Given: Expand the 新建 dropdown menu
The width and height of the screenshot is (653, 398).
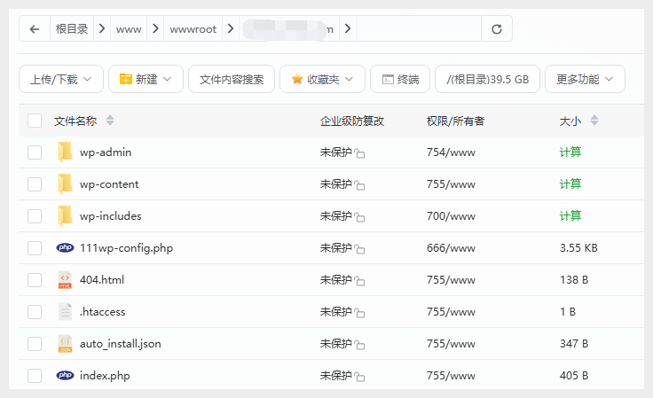Looking at the screenshot, I should coord(146,79).
